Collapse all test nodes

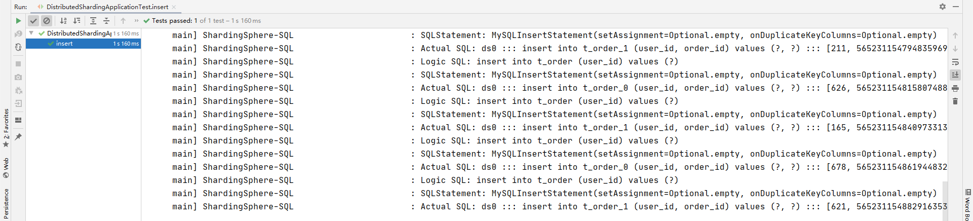tap(106, 21)
